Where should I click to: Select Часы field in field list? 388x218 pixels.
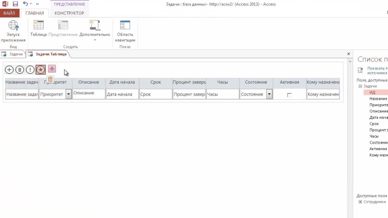pyautogui.click(x=374, y=136)
